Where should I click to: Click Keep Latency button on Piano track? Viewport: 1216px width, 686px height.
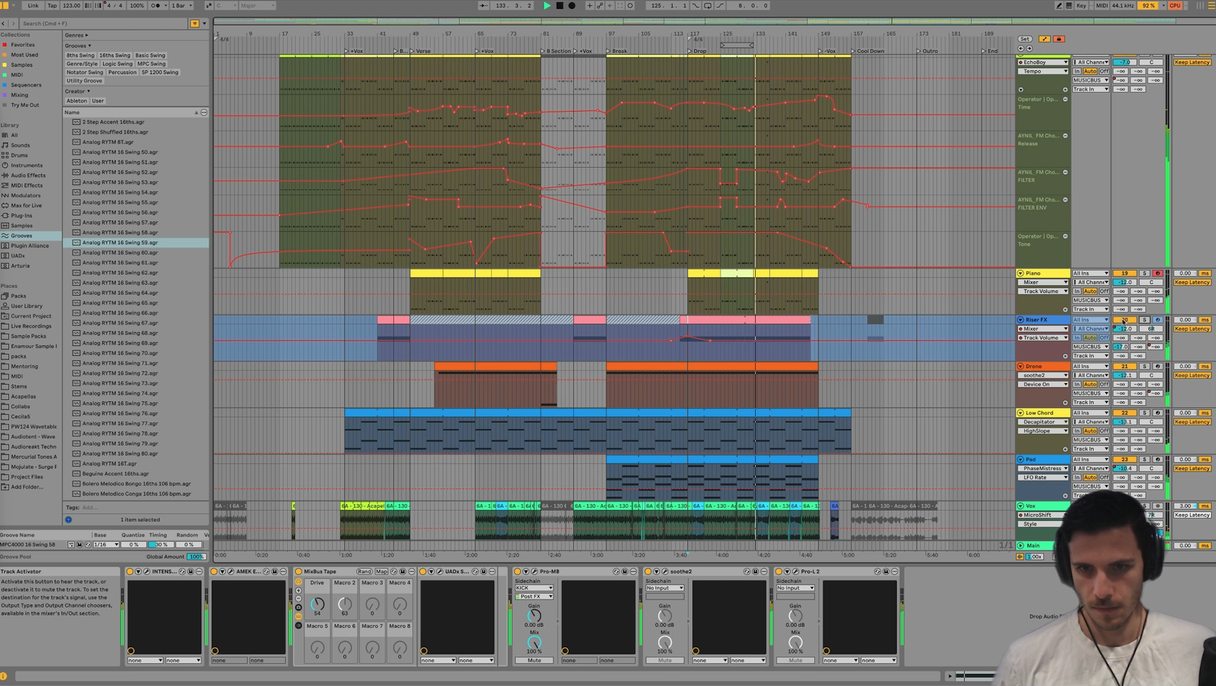coord(1192,283)
